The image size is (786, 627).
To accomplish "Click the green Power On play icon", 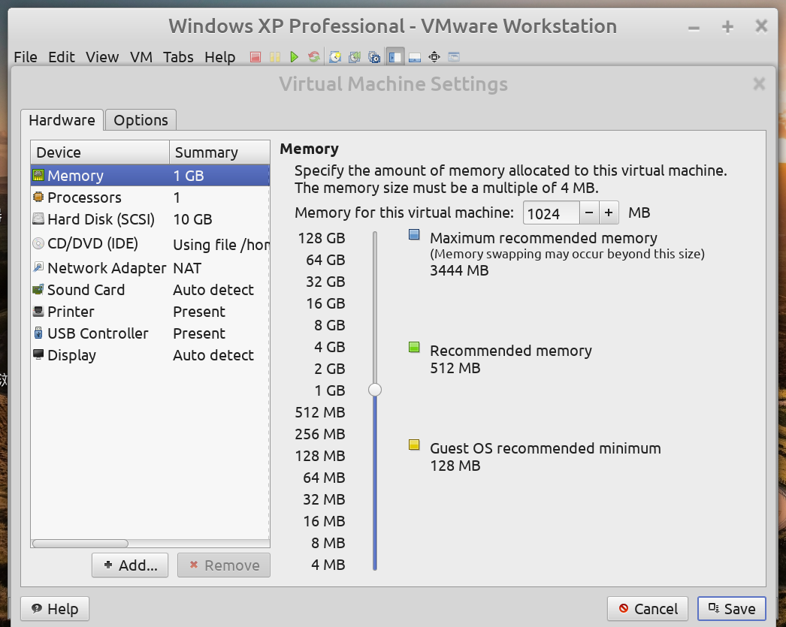I will pyautogui.click(x=295, y=57).
